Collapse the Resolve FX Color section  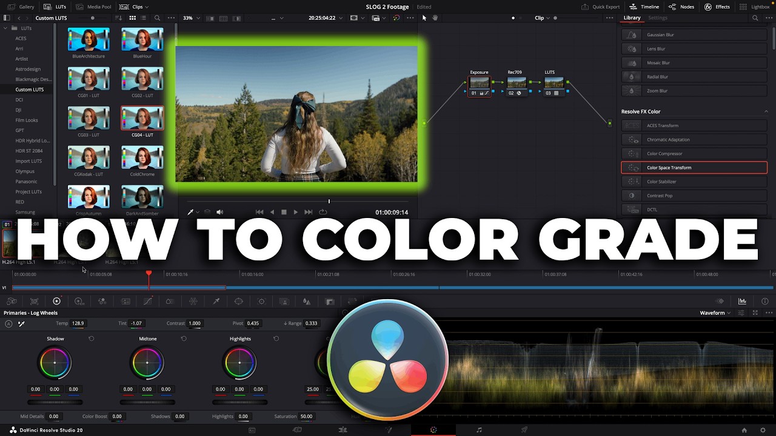coord(766,111)
